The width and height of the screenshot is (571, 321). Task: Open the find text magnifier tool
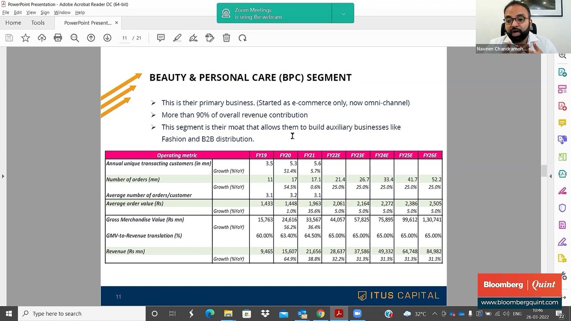coord(74,38)
